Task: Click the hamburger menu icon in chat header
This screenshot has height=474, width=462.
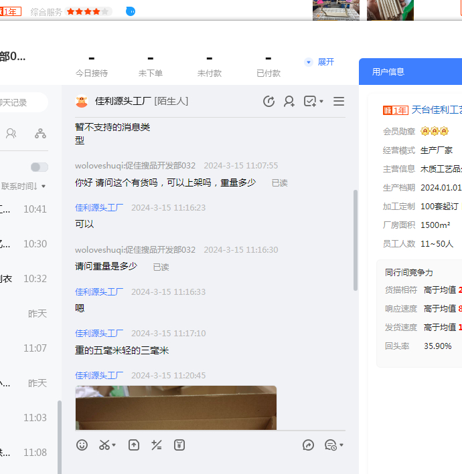Action: pyautogui.click(x=339, y=101)
